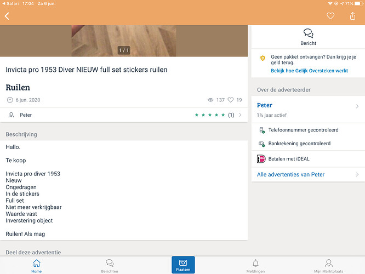Tap the heart icon beside 19

click(x=230, y=100)
